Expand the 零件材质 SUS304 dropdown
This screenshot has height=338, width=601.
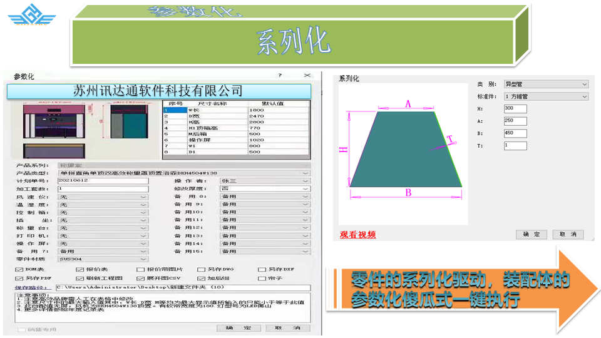(x=103, y=259)
